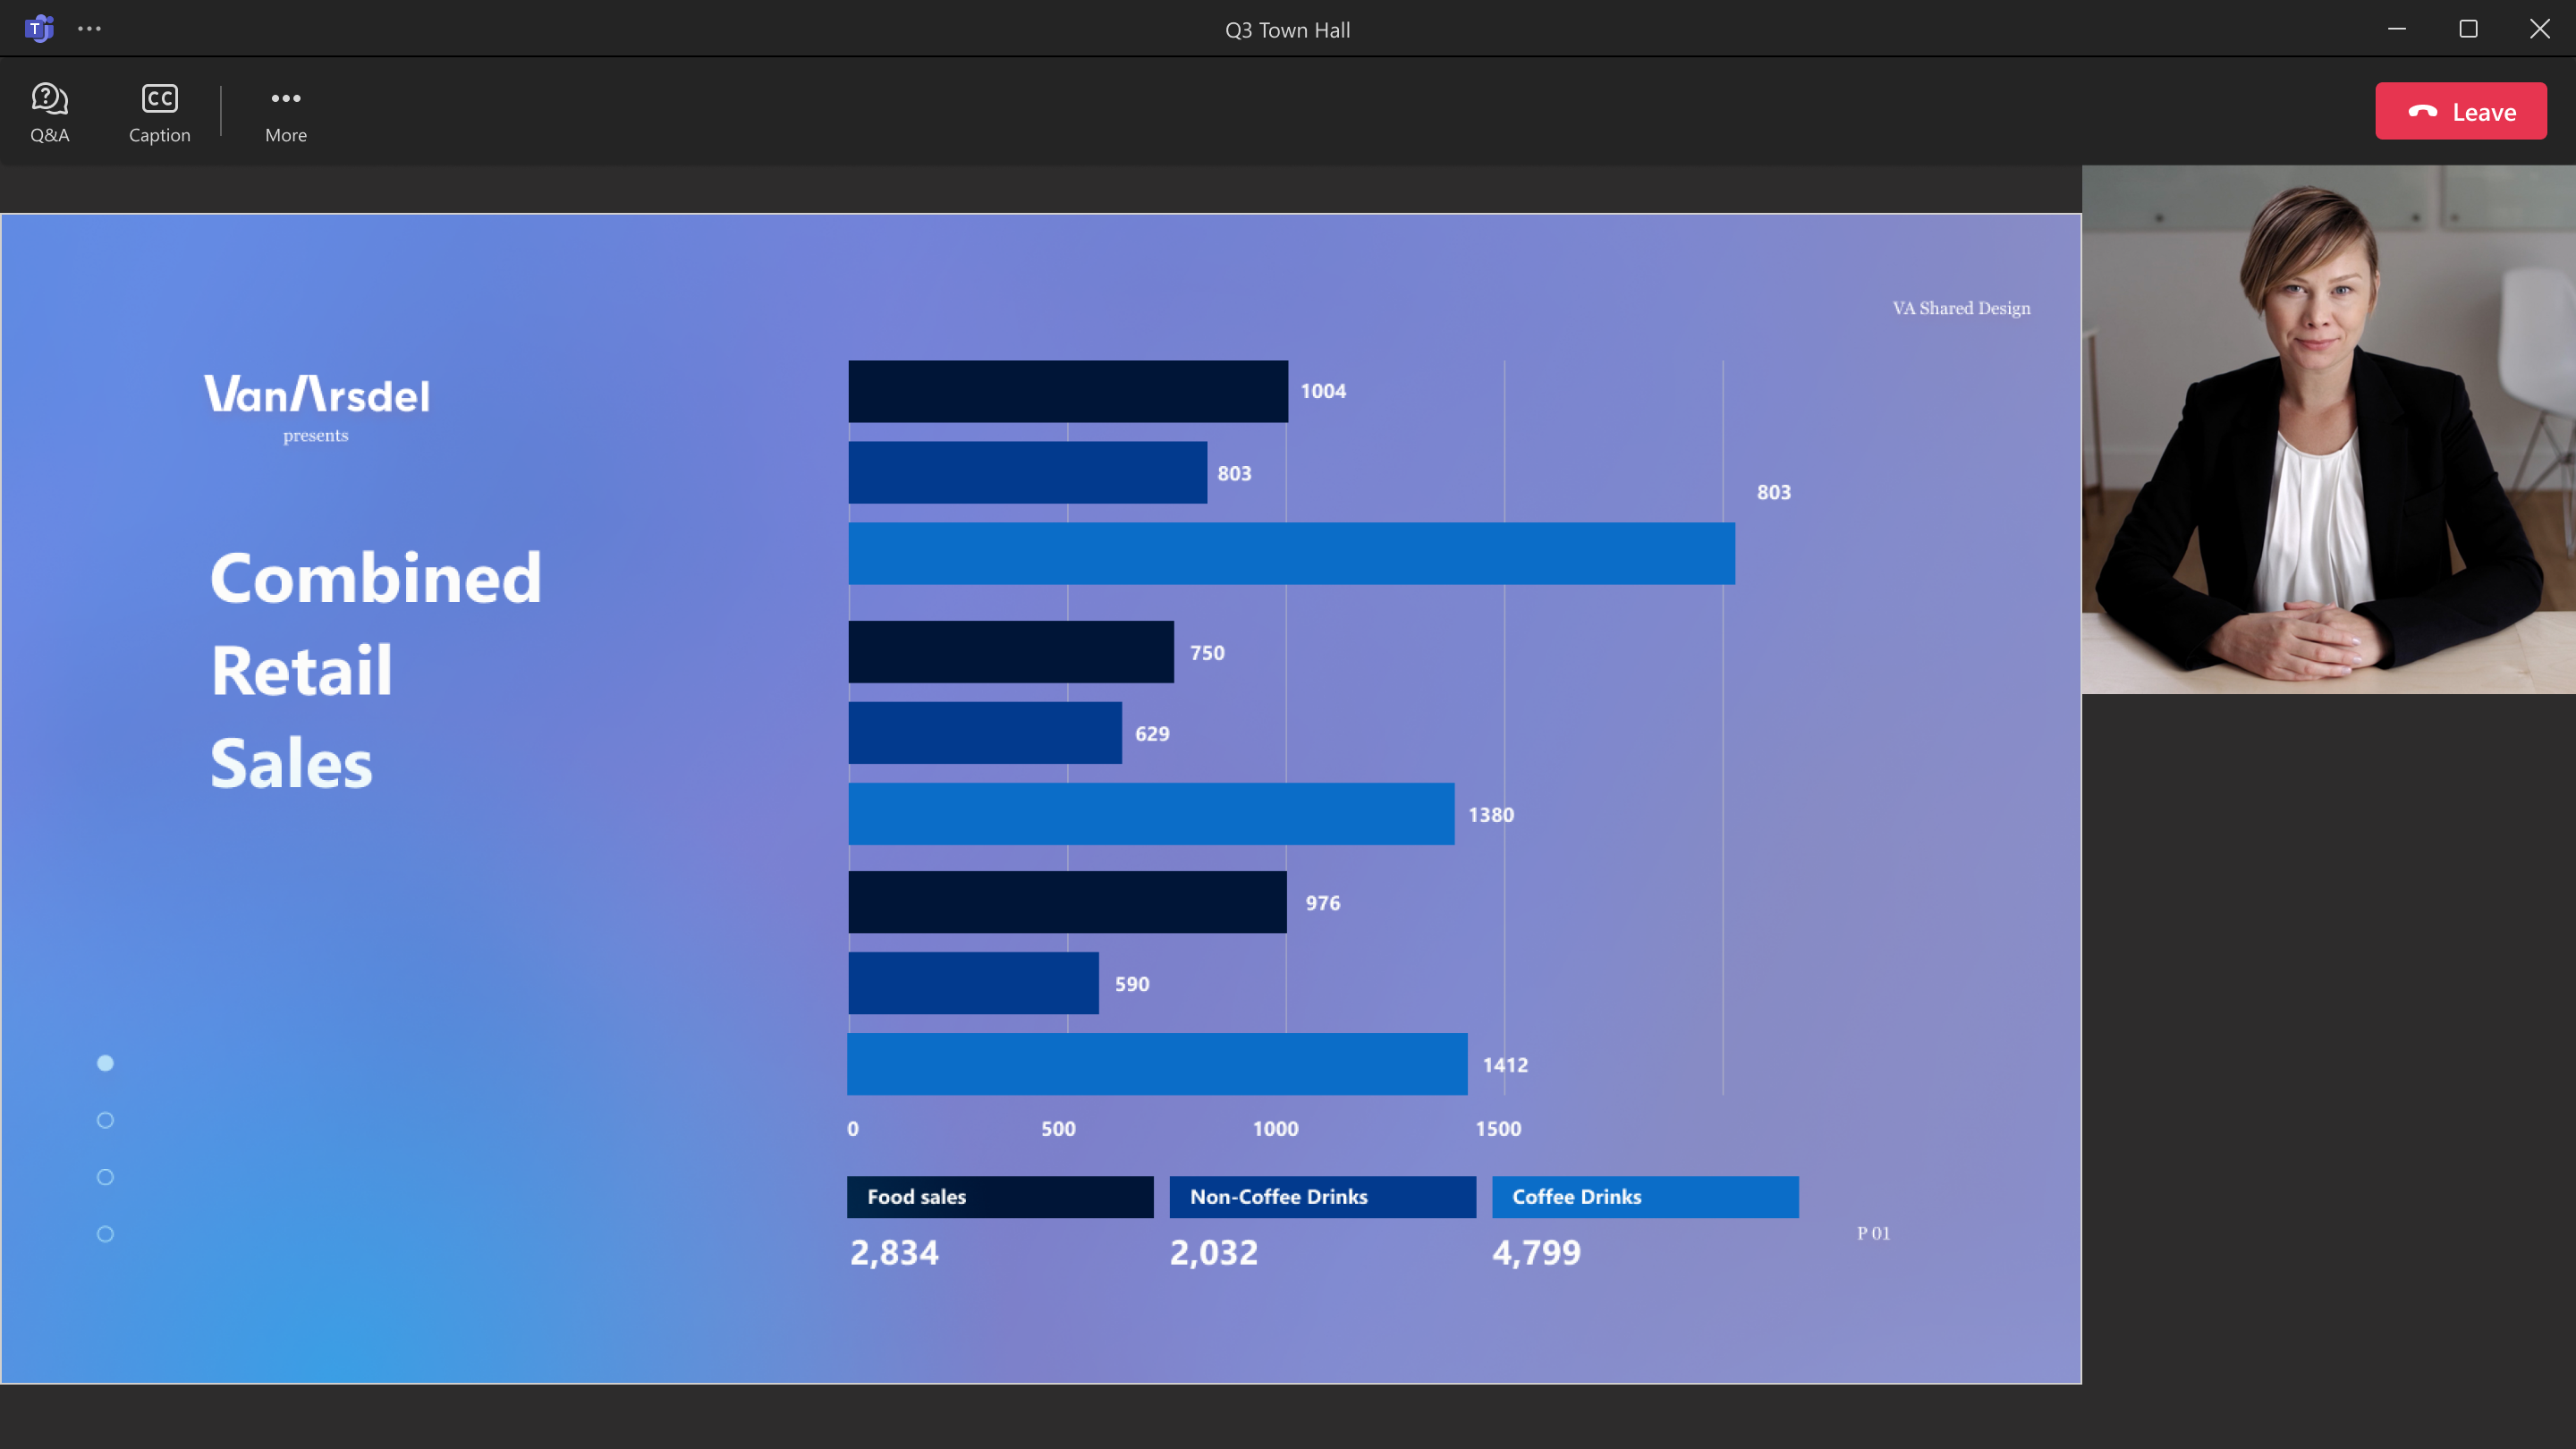Click the VA Shared Design text
The height and width of the screenshot is (1449, 2576).
(1961, 308)
